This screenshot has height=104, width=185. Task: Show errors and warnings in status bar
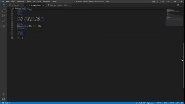[x=6, y=103]
